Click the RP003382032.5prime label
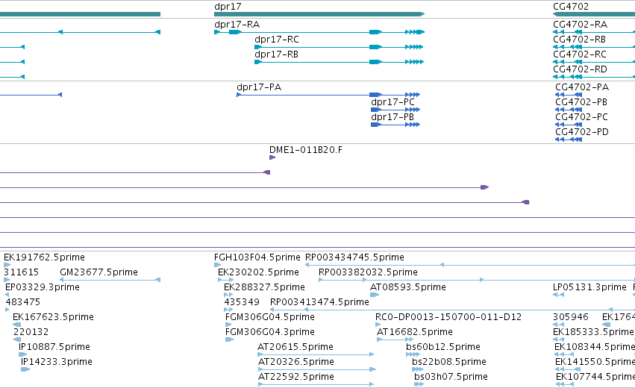Image resolution: width=635 pixels, height=388 pixels. (x=368, y=272)
